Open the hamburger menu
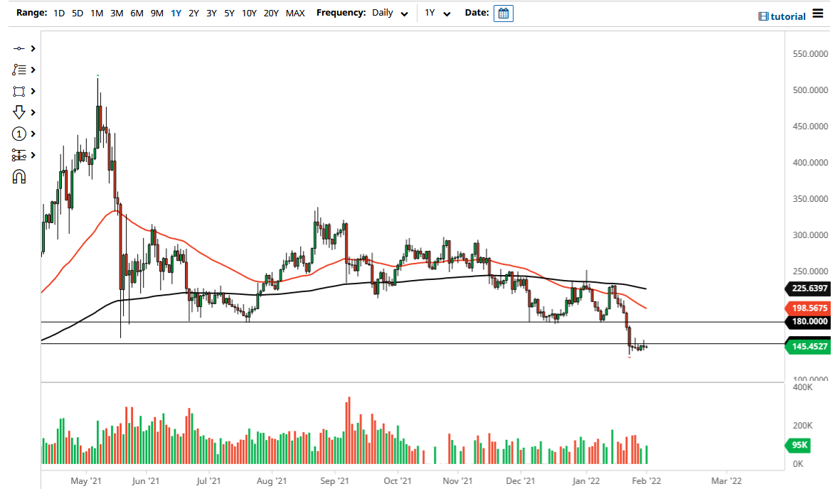Screen dimensions: 840x501 (x=817, y=13)
